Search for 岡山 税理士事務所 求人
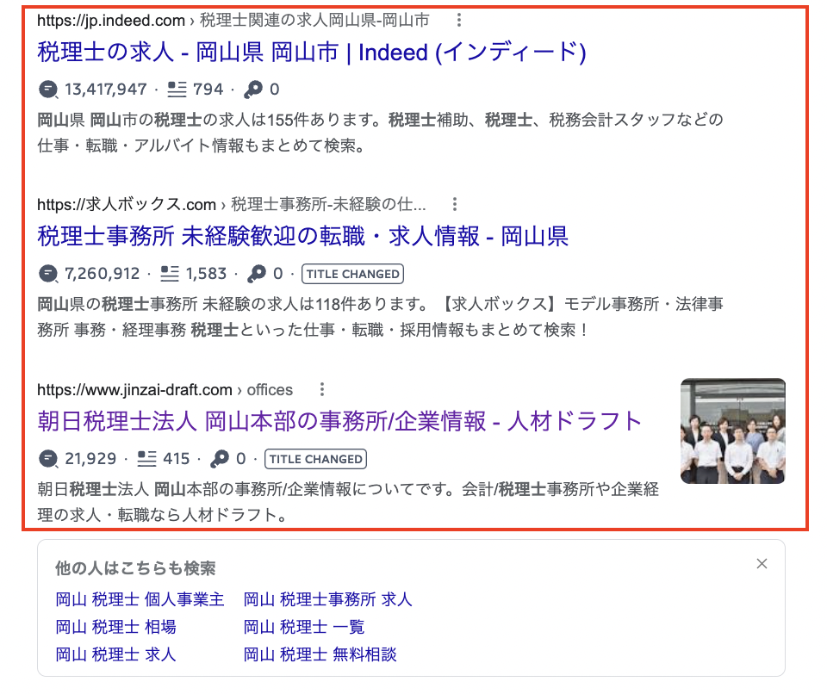Viewport: 827px width, 694px height. pyautogui.click(x=327, y=599)
